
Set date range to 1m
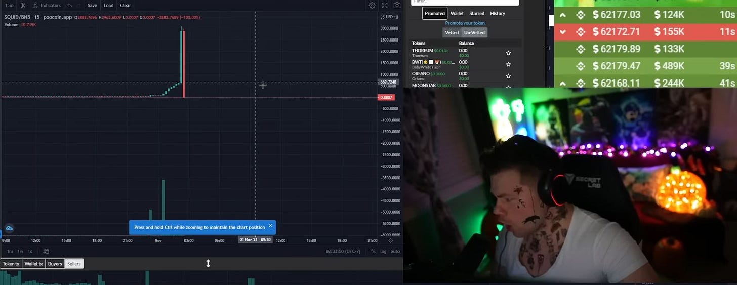pyautogui.click(x=9, y=251)
